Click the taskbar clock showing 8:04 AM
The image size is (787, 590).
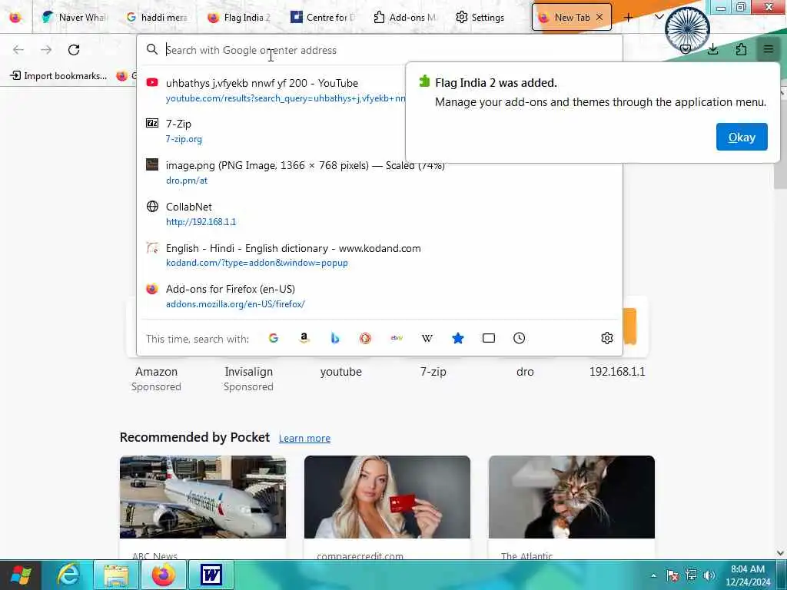(x=747, y=575)
